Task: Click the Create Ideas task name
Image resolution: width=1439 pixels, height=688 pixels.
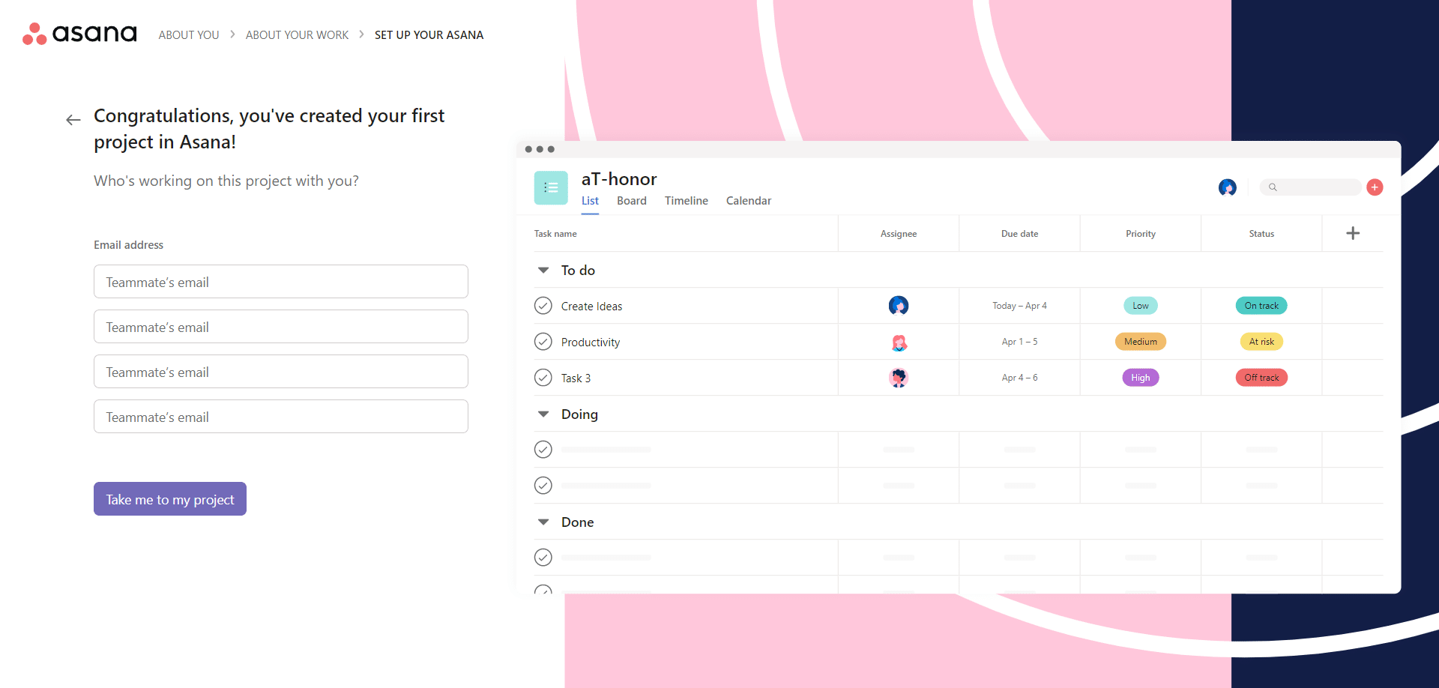Action: 591,307
